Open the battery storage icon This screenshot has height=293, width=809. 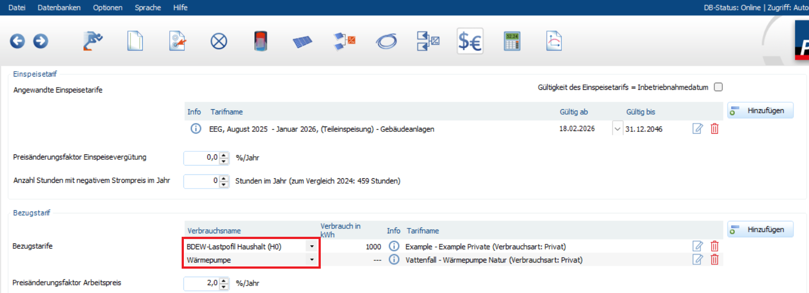pyautogui.click(x=261, y=41)
